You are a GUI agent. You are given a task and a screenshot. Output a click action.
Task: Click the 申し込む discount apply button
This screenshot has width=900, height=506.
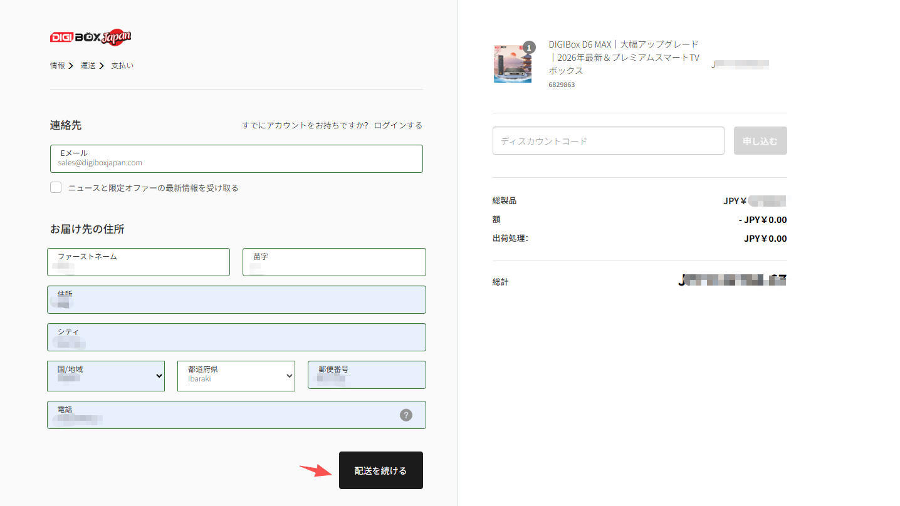pyautogui.click(x=760, y=141)
